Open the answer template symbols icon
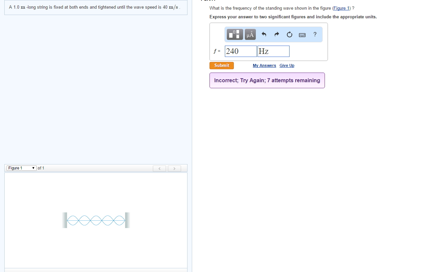The width and height of the screenshot is (433, 272). tap(235, 34)
